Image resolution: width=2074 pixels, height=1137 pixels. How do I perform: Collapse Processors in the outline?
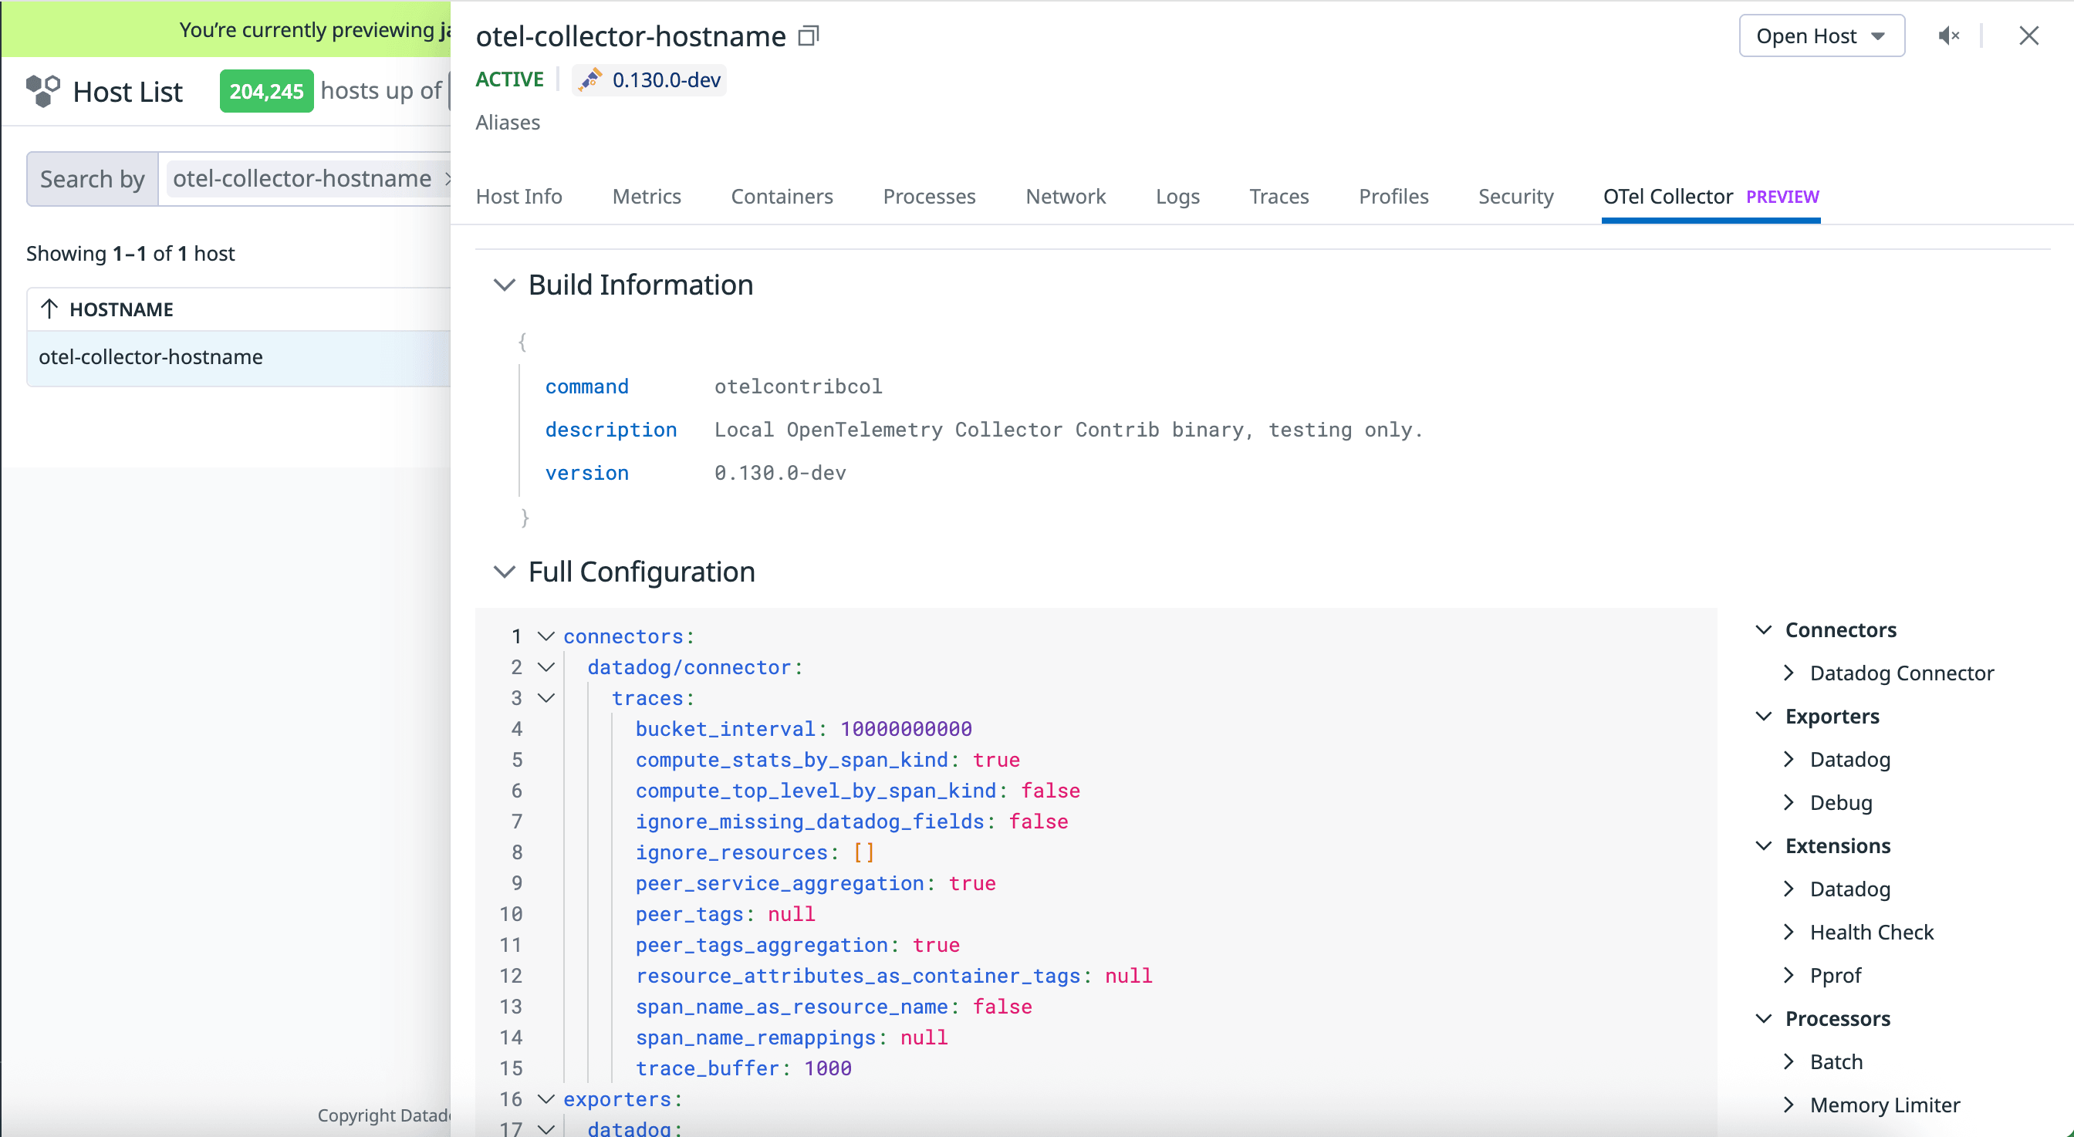pyautogui.click(x=1763, y=1019)
